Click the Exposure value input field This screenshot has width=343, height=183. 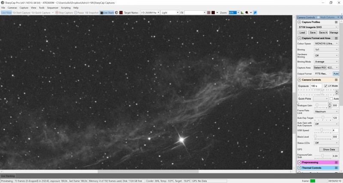[316, 86]
